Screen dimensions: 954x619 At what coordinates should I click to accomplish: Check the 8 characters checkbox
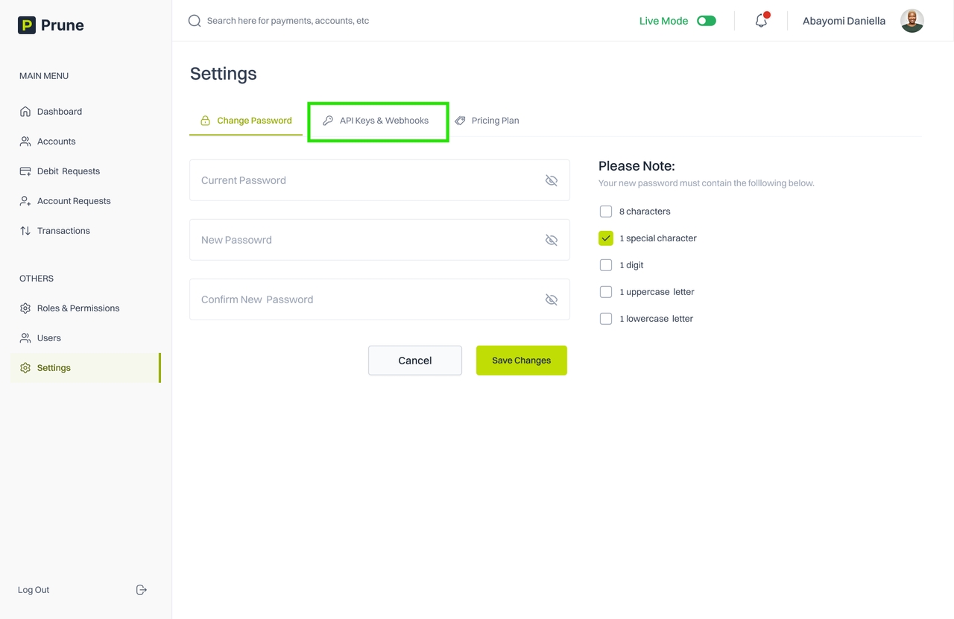point(606,212)
